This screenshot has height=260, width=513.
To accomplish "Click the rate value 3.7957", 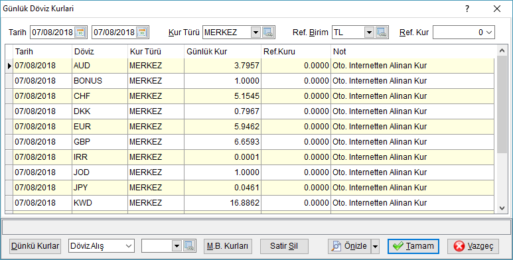I will coord(247,66).
